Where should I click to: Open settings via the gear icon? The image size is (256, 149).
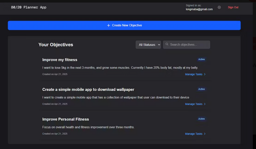point(219,7)
